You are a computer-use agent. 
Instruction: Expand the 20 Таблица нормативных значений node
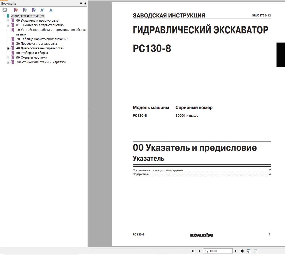pos(8,39)
